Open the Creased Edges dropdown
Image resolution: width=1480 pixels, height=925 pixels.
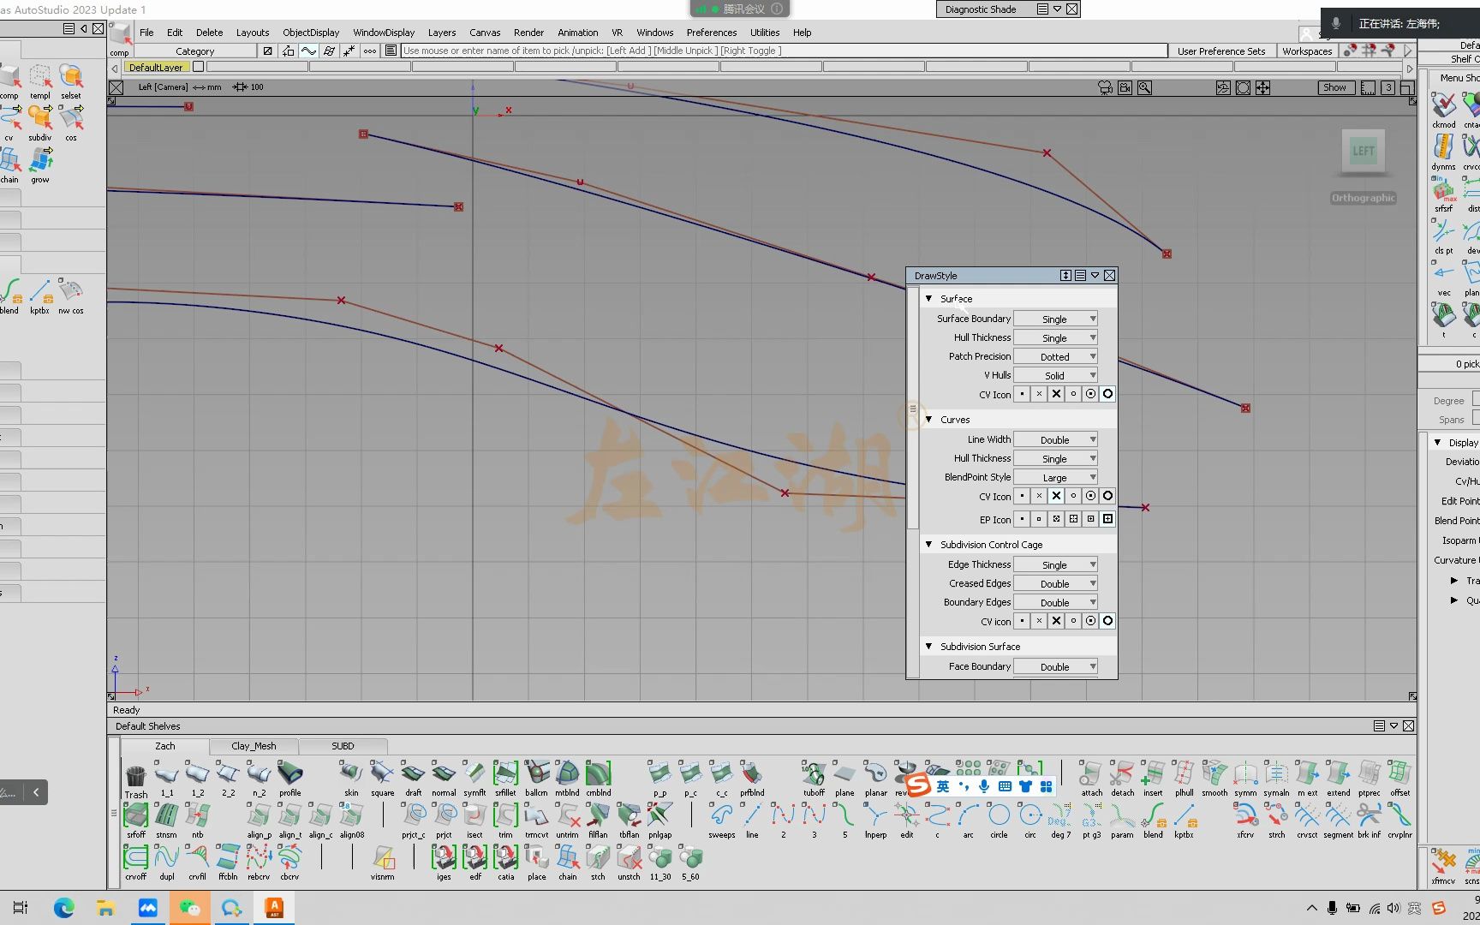pyautogui.click(x=1055, y=583)
